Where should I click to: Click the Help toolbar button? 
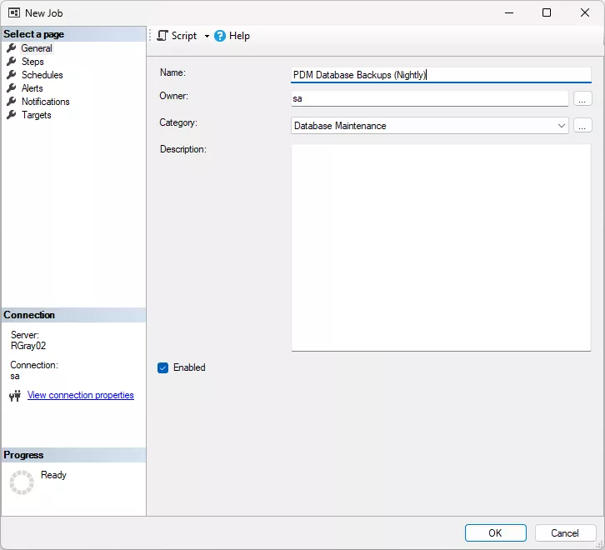click(232, 36)
